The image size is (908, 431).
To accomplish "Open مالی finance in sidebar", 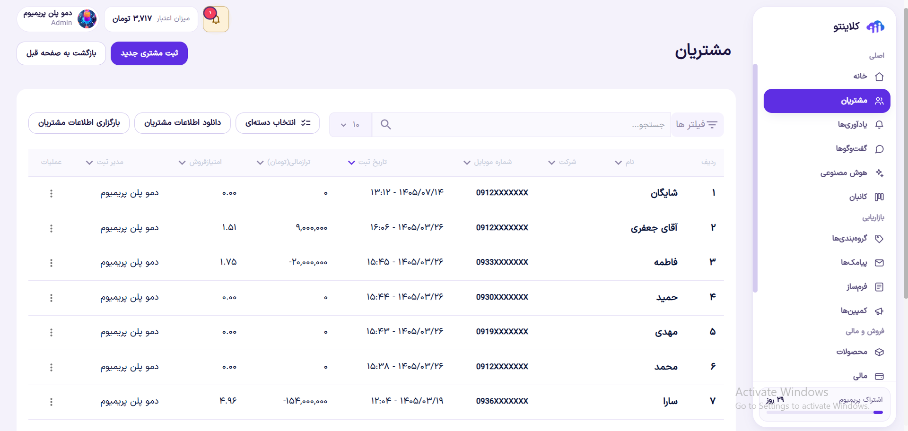I will [x=827, y=376].
